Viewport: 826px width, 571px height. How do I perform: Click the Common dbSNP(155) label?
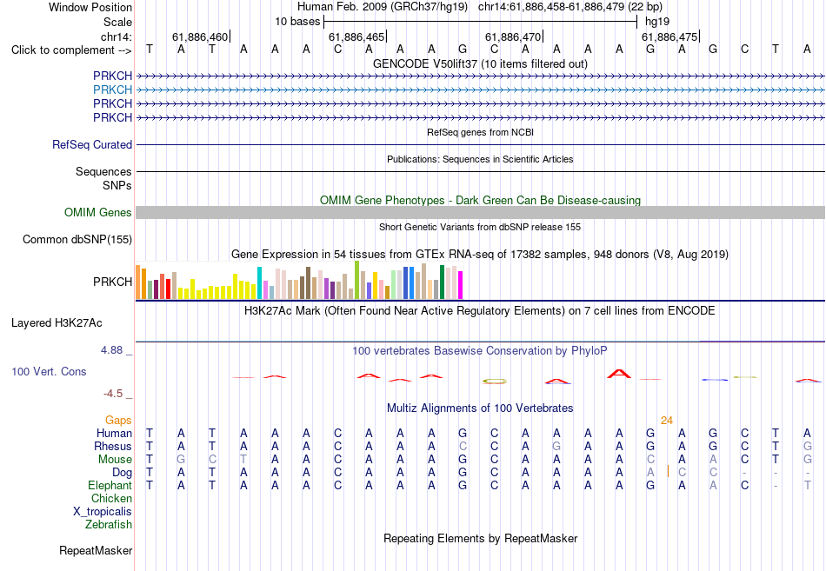click(x=77, y=240)
